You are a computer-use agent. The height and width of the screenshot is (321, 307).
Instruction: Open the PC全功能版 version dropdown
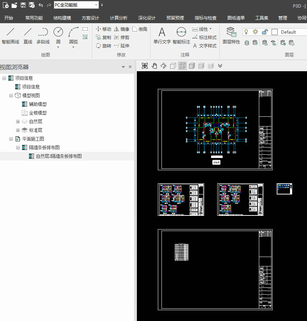tap(96, 5)
